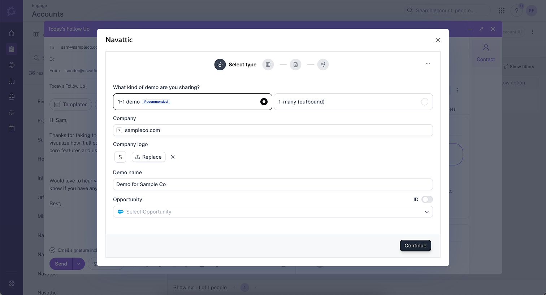Click the paper plane send step icon
Image resolution: width=546 pixels, height=295 pixels.
tap(323, 65)
